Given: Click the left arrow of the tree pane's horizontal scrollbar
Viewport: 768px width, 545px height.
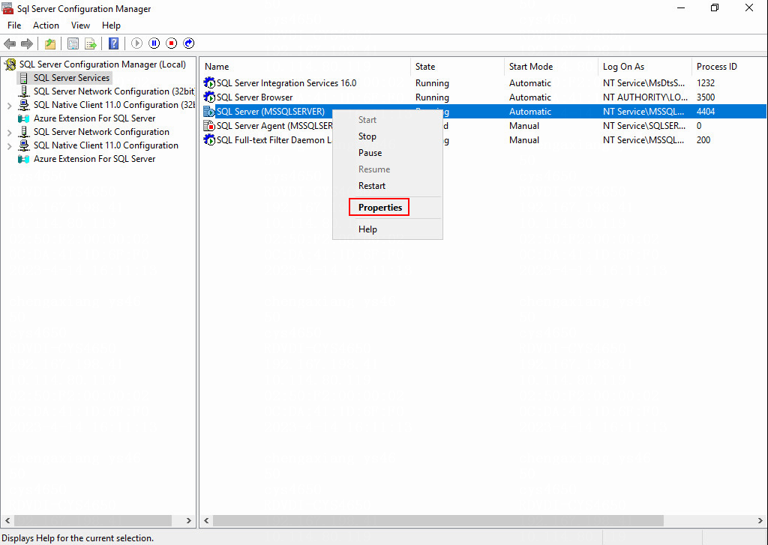Looking at the screenshot, I should [x=7, y=520].
